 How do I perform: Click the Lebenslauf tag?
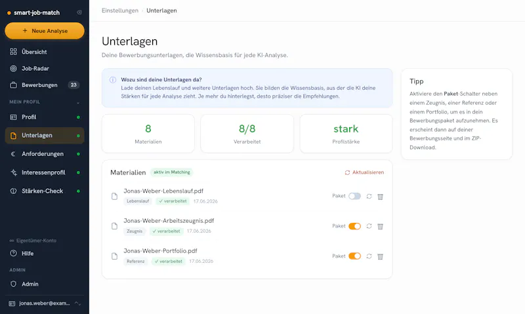pos(138,201)
